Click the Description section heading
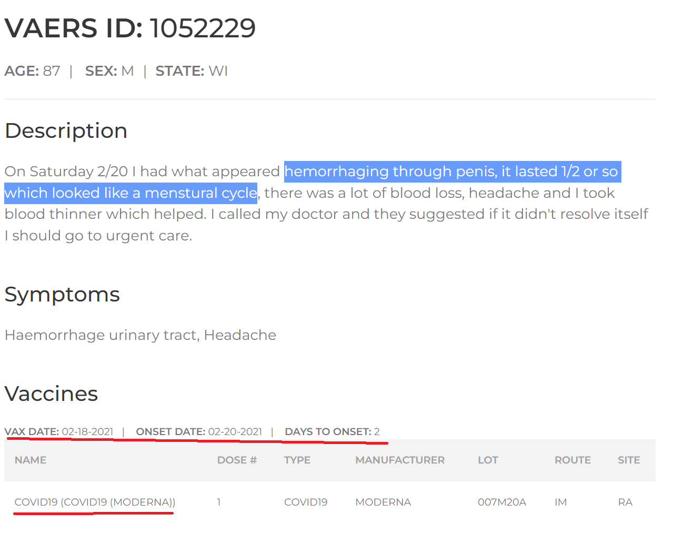This screenshot has height=534, width=673. click(x=66, y=130)
